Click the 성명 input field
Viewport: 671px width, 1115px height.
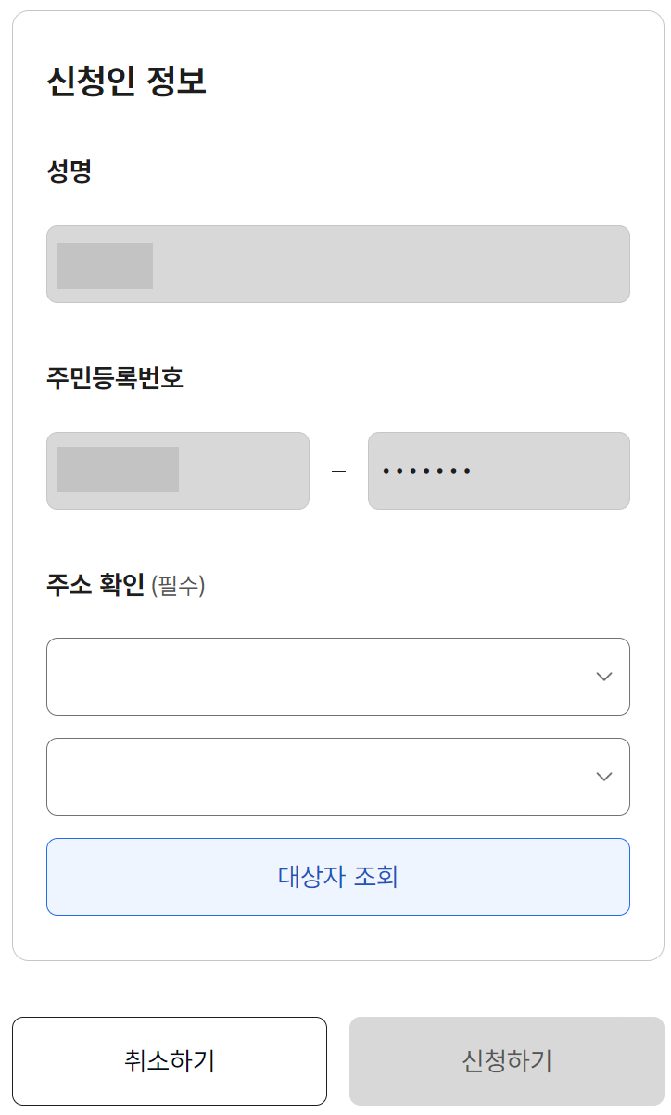(338, 263)
